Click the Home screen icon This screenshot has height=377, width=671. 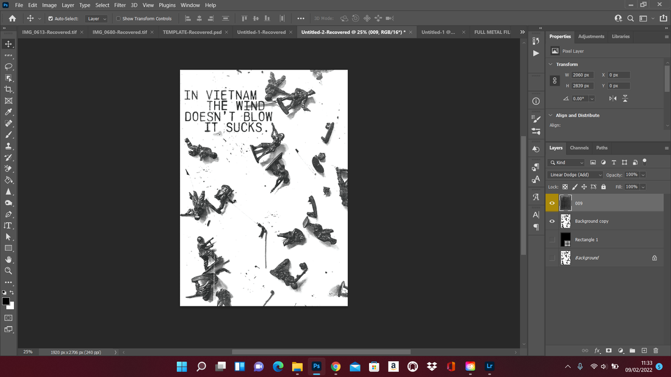[12, 18]
